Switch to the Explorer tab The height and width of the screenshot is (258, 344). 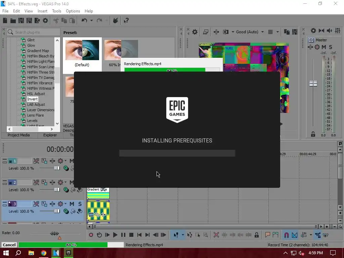(50, 135)
